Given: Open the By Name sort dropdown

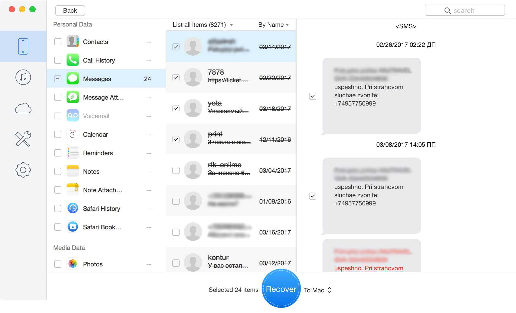Looking at the screenshot, I should 276,25.
